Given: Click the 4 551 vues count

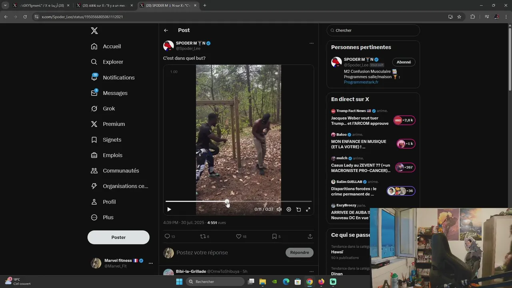Looking at the screenshot, I should pos(216,222).
